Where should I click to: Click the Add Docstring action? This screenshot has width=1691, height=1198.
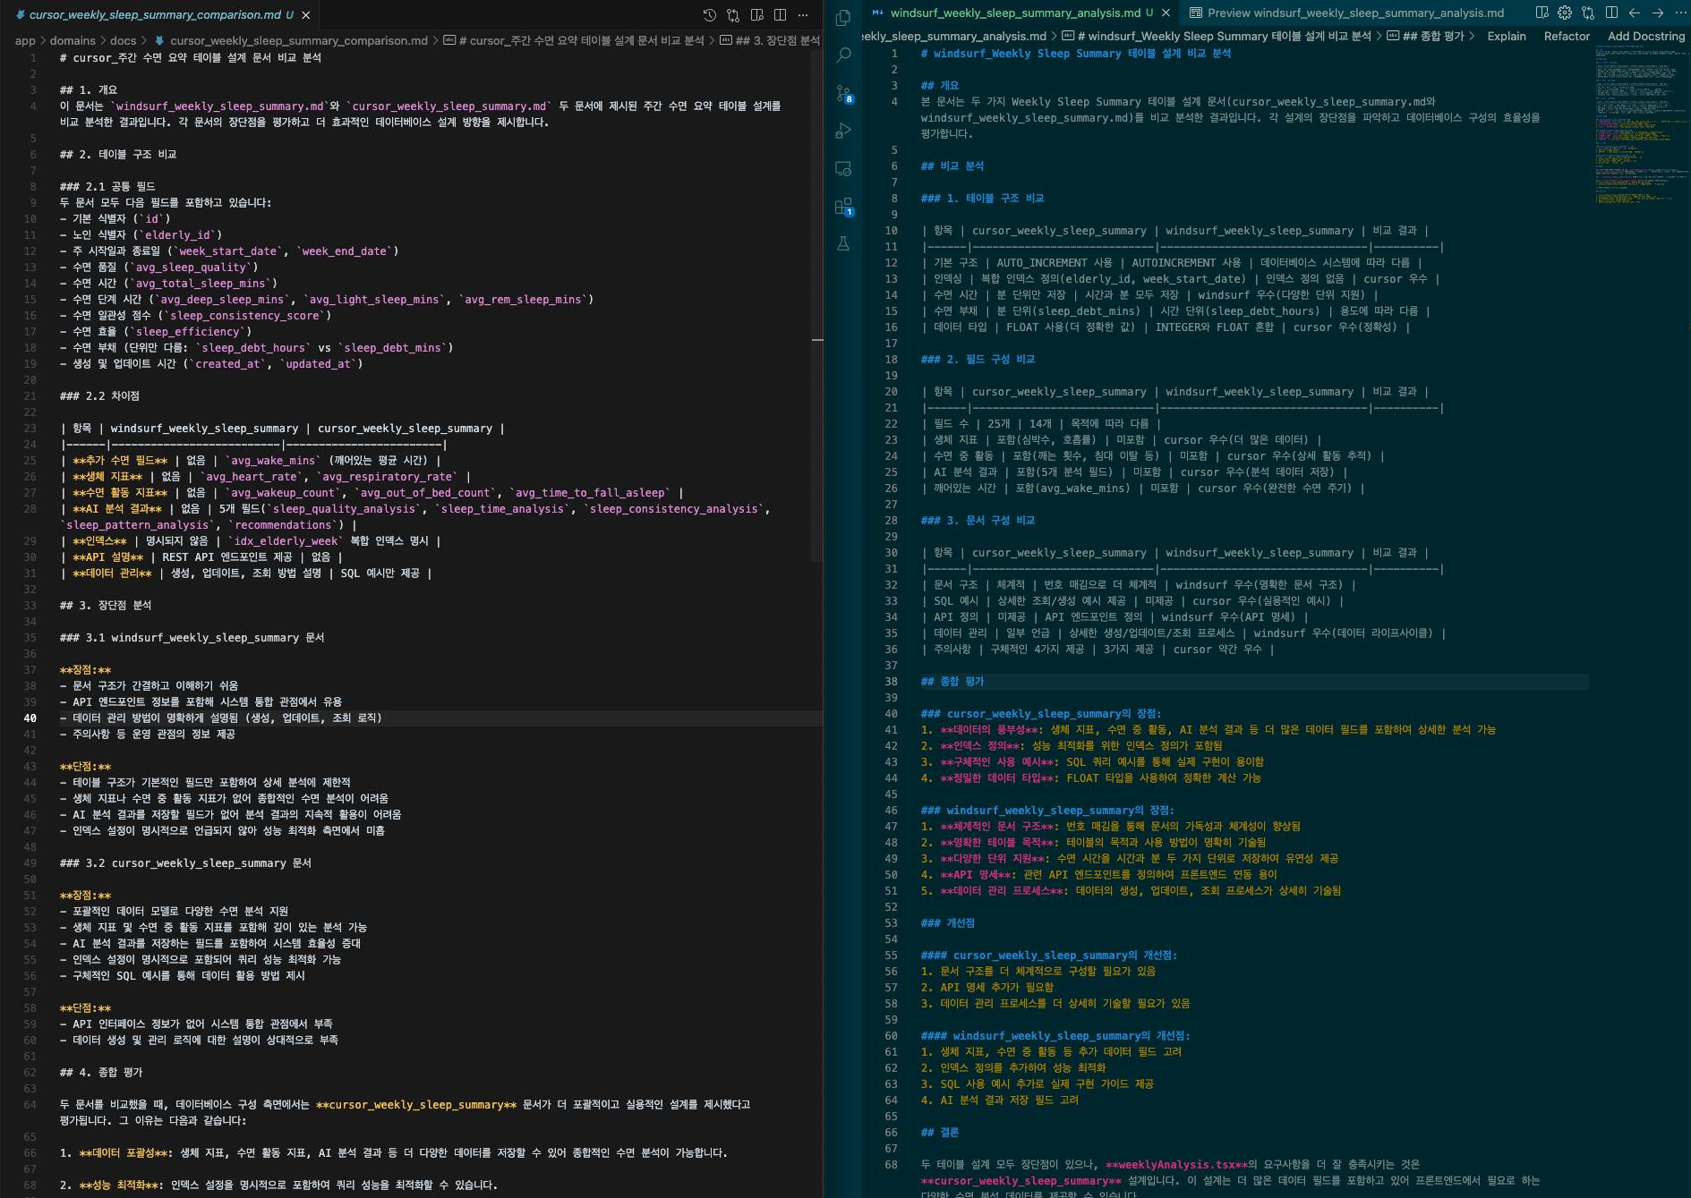click(1646, 37)
